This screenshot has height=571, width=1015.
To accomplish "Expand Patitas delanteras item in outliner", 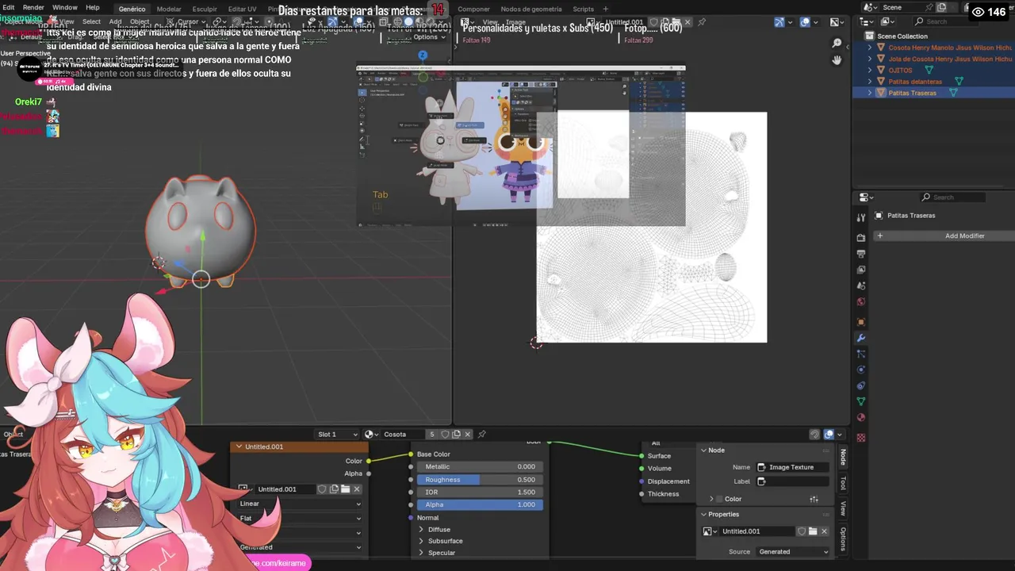I will 870,81.
